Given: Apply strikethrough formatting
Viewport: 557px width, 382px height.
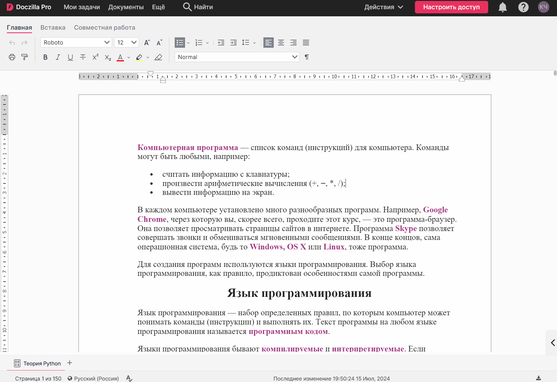Looking at the screenshot, I should tap(83, 57).
